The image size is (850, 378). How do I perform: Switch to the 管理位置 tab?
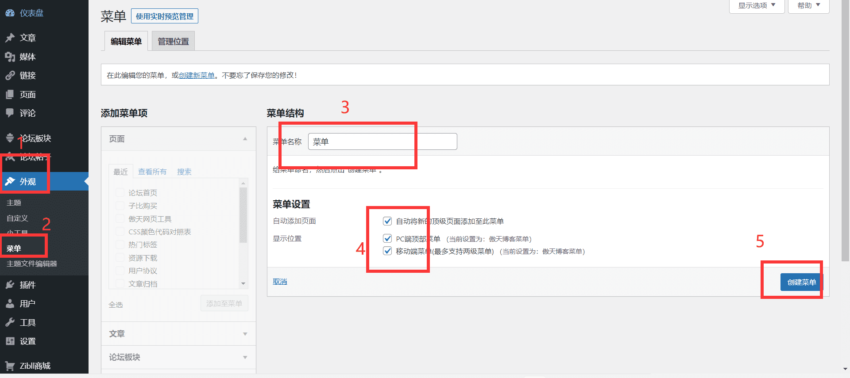coord(173,41)
